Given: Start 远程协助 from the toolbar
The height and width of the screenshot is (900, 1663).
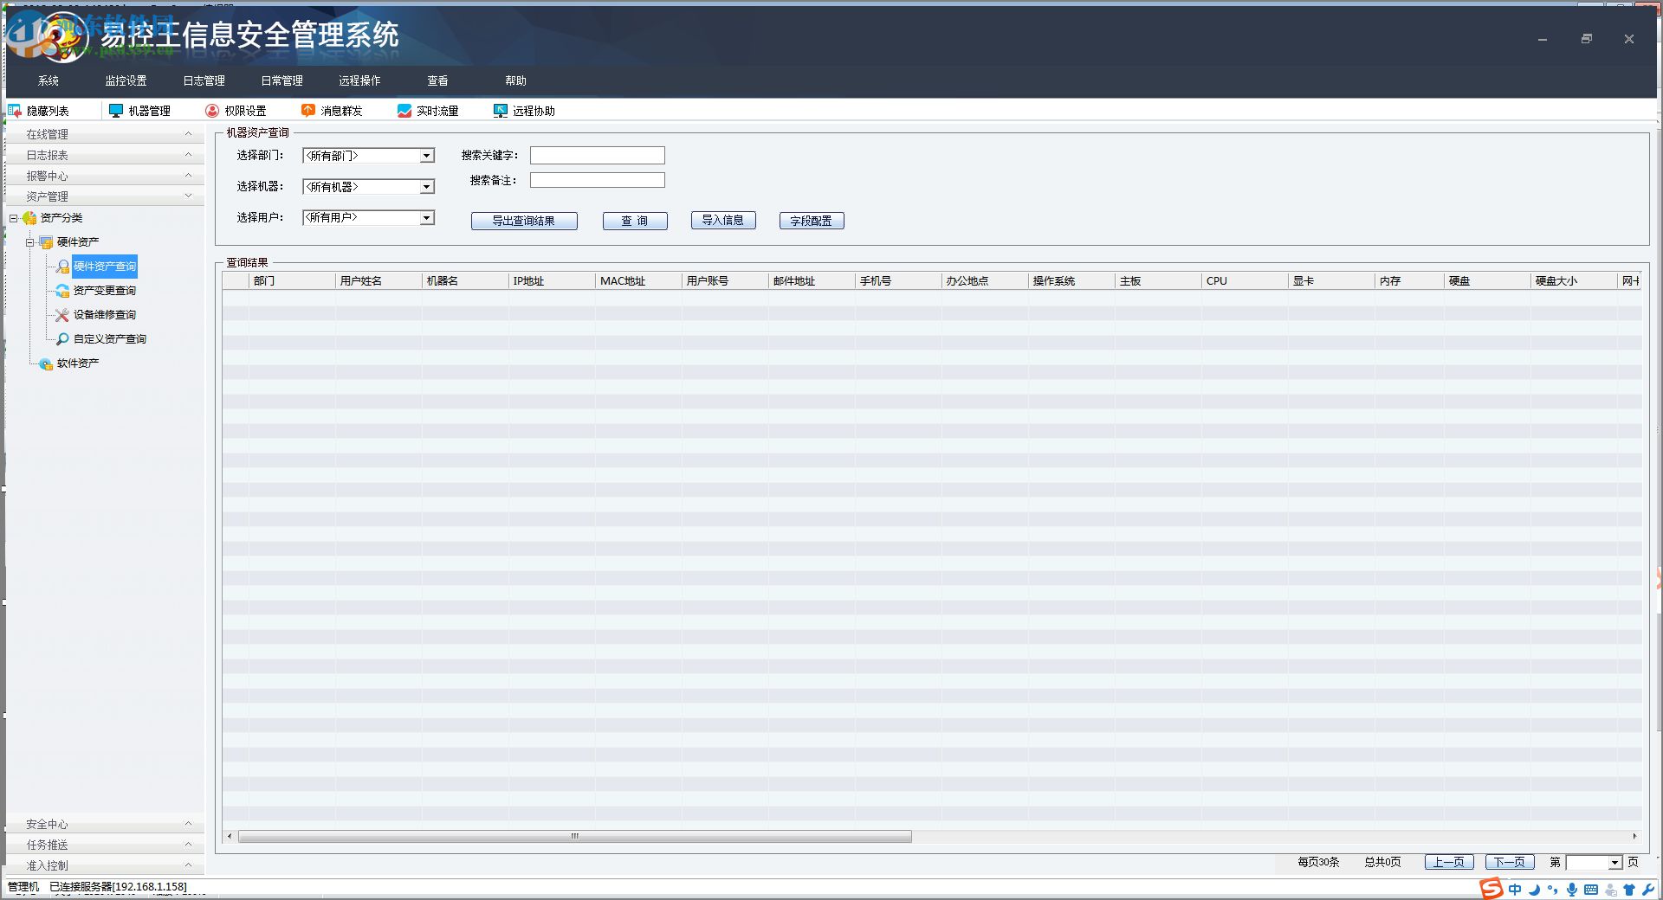Looking at the screenshot, I should click(x=524, y=111).
